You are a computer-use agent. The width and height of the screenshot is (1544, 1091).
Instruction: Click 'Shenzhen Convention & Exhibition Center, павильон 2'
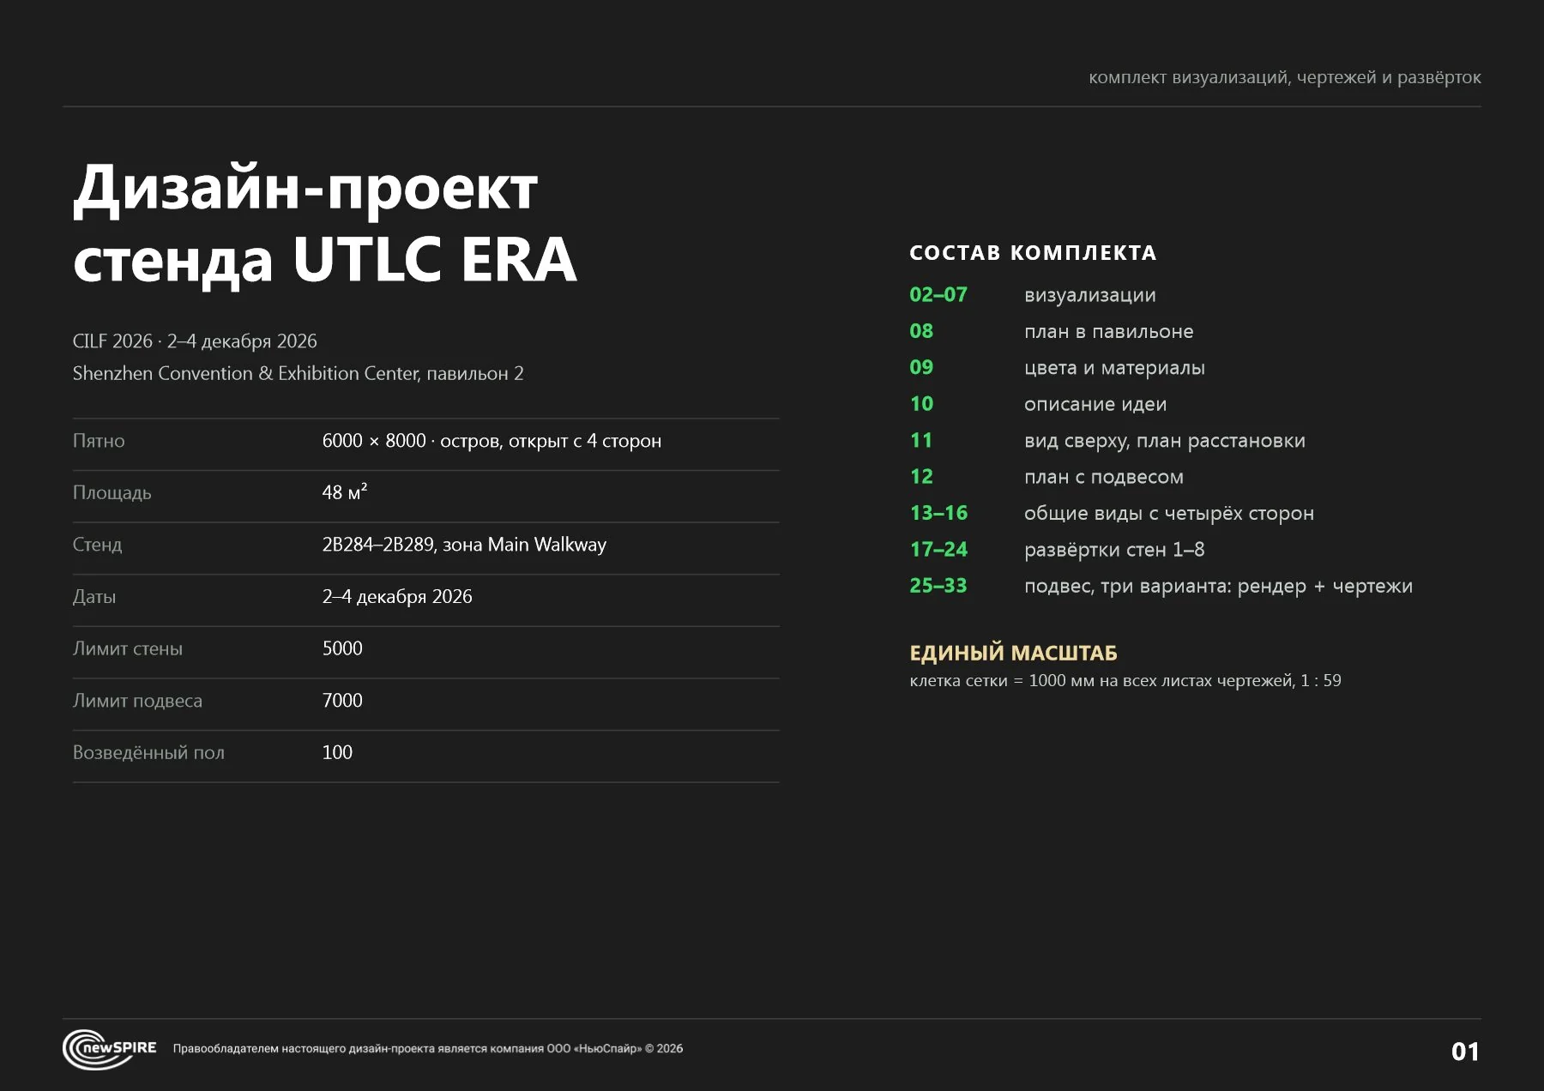[x=298, y=374]
